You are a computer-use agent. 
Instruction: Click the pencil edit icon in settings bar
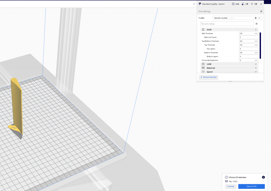pyautogui.click(x=261, y=4)
